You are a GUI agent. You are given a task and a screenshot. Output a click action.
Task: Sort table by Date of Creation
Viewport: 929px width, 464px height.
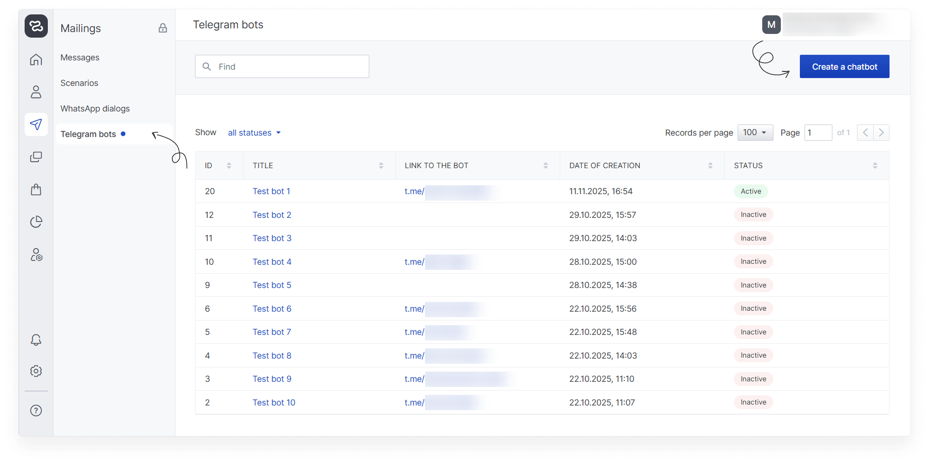(710, 166)
